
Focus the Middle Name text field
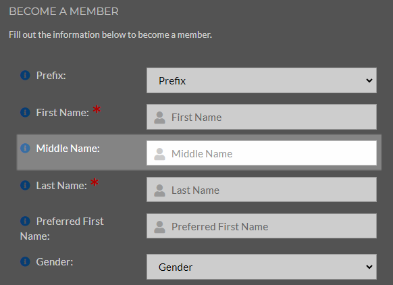261,153
